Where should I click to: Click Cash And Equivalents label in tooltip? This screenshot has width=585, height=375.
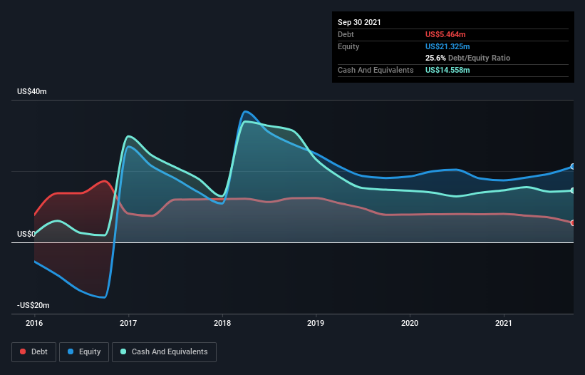[376, 70]
